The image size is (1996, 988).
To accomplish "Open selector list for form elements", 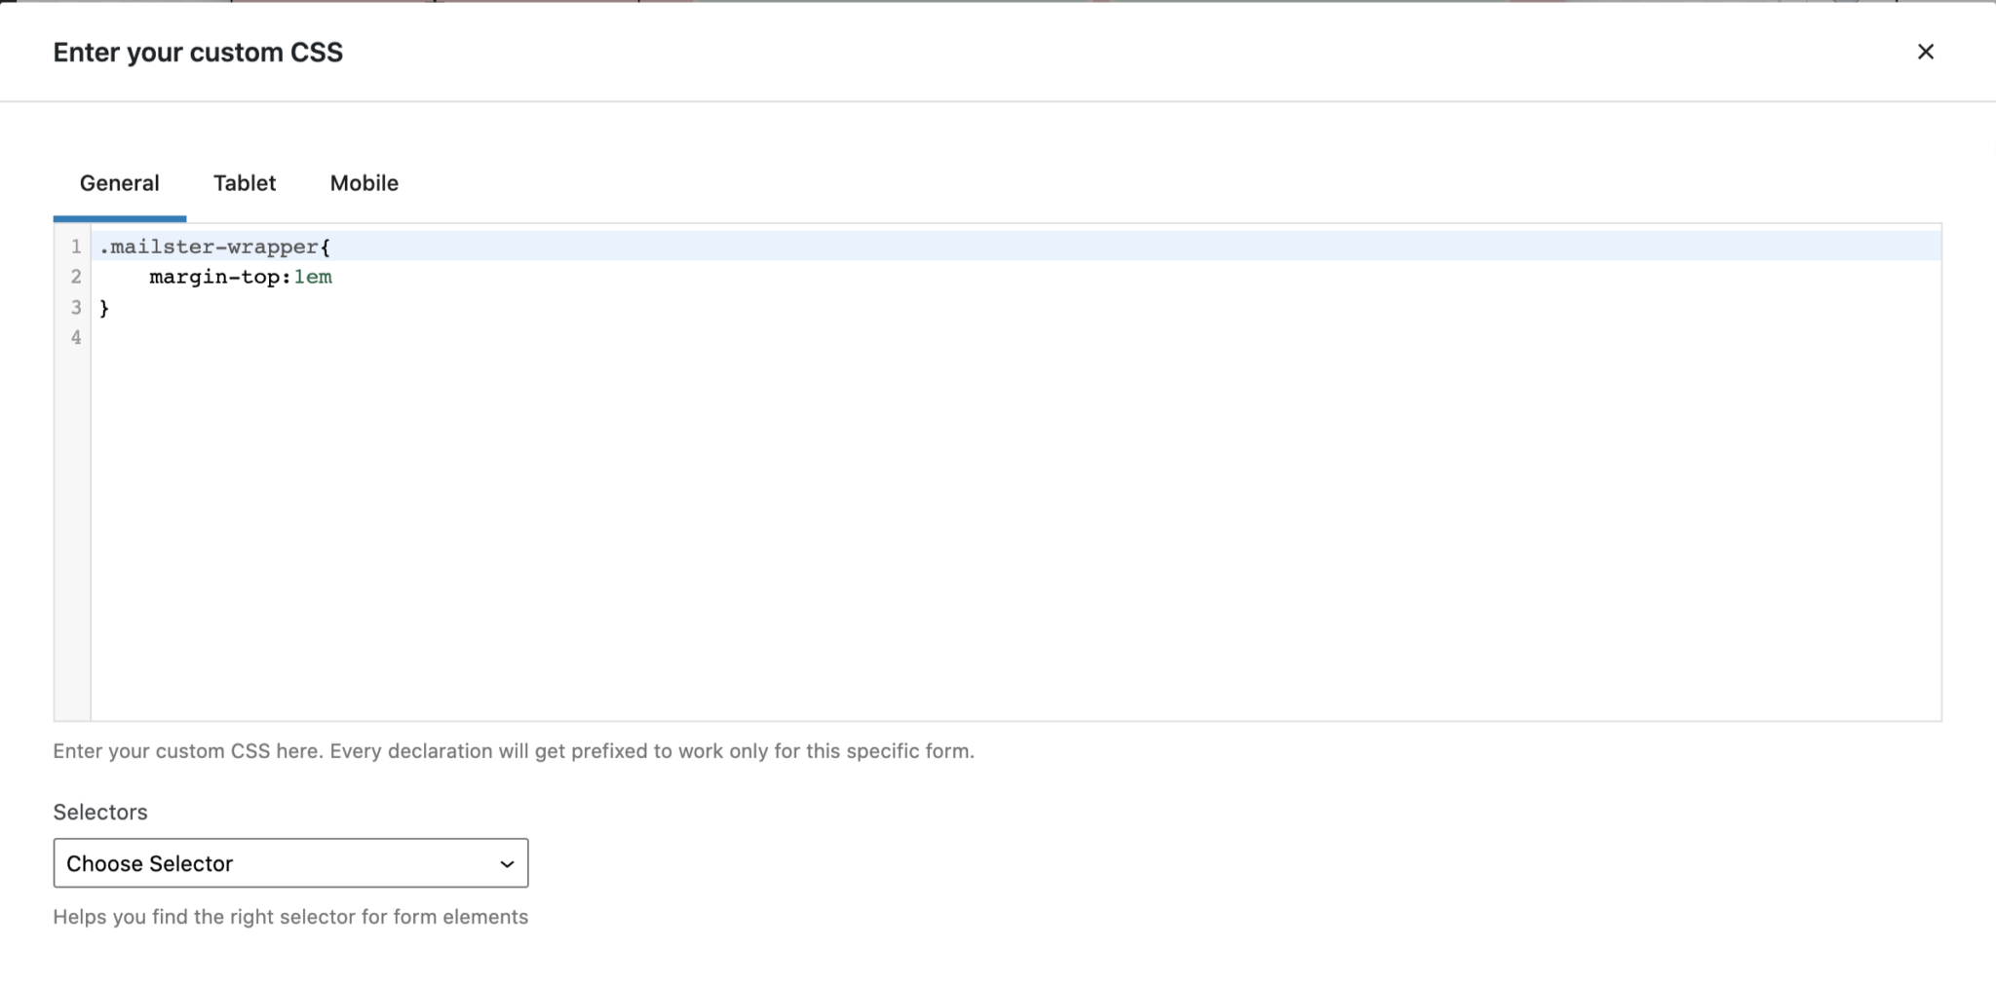I will coord(289,863).
